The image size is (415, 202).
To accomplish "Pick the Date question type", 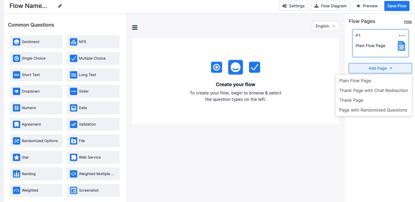I will [93, 108].
